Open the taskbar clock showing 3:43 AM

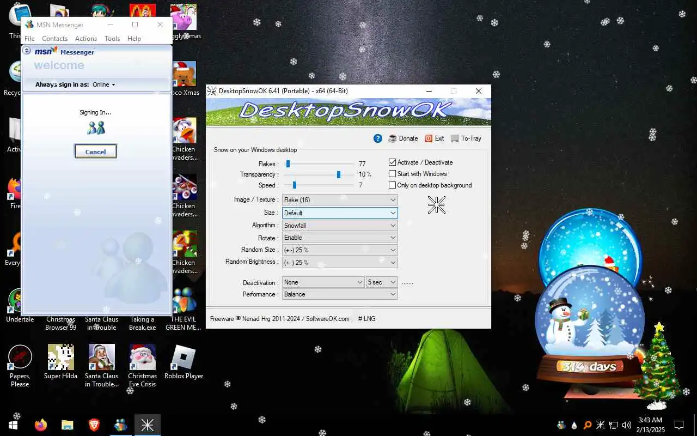650,425
